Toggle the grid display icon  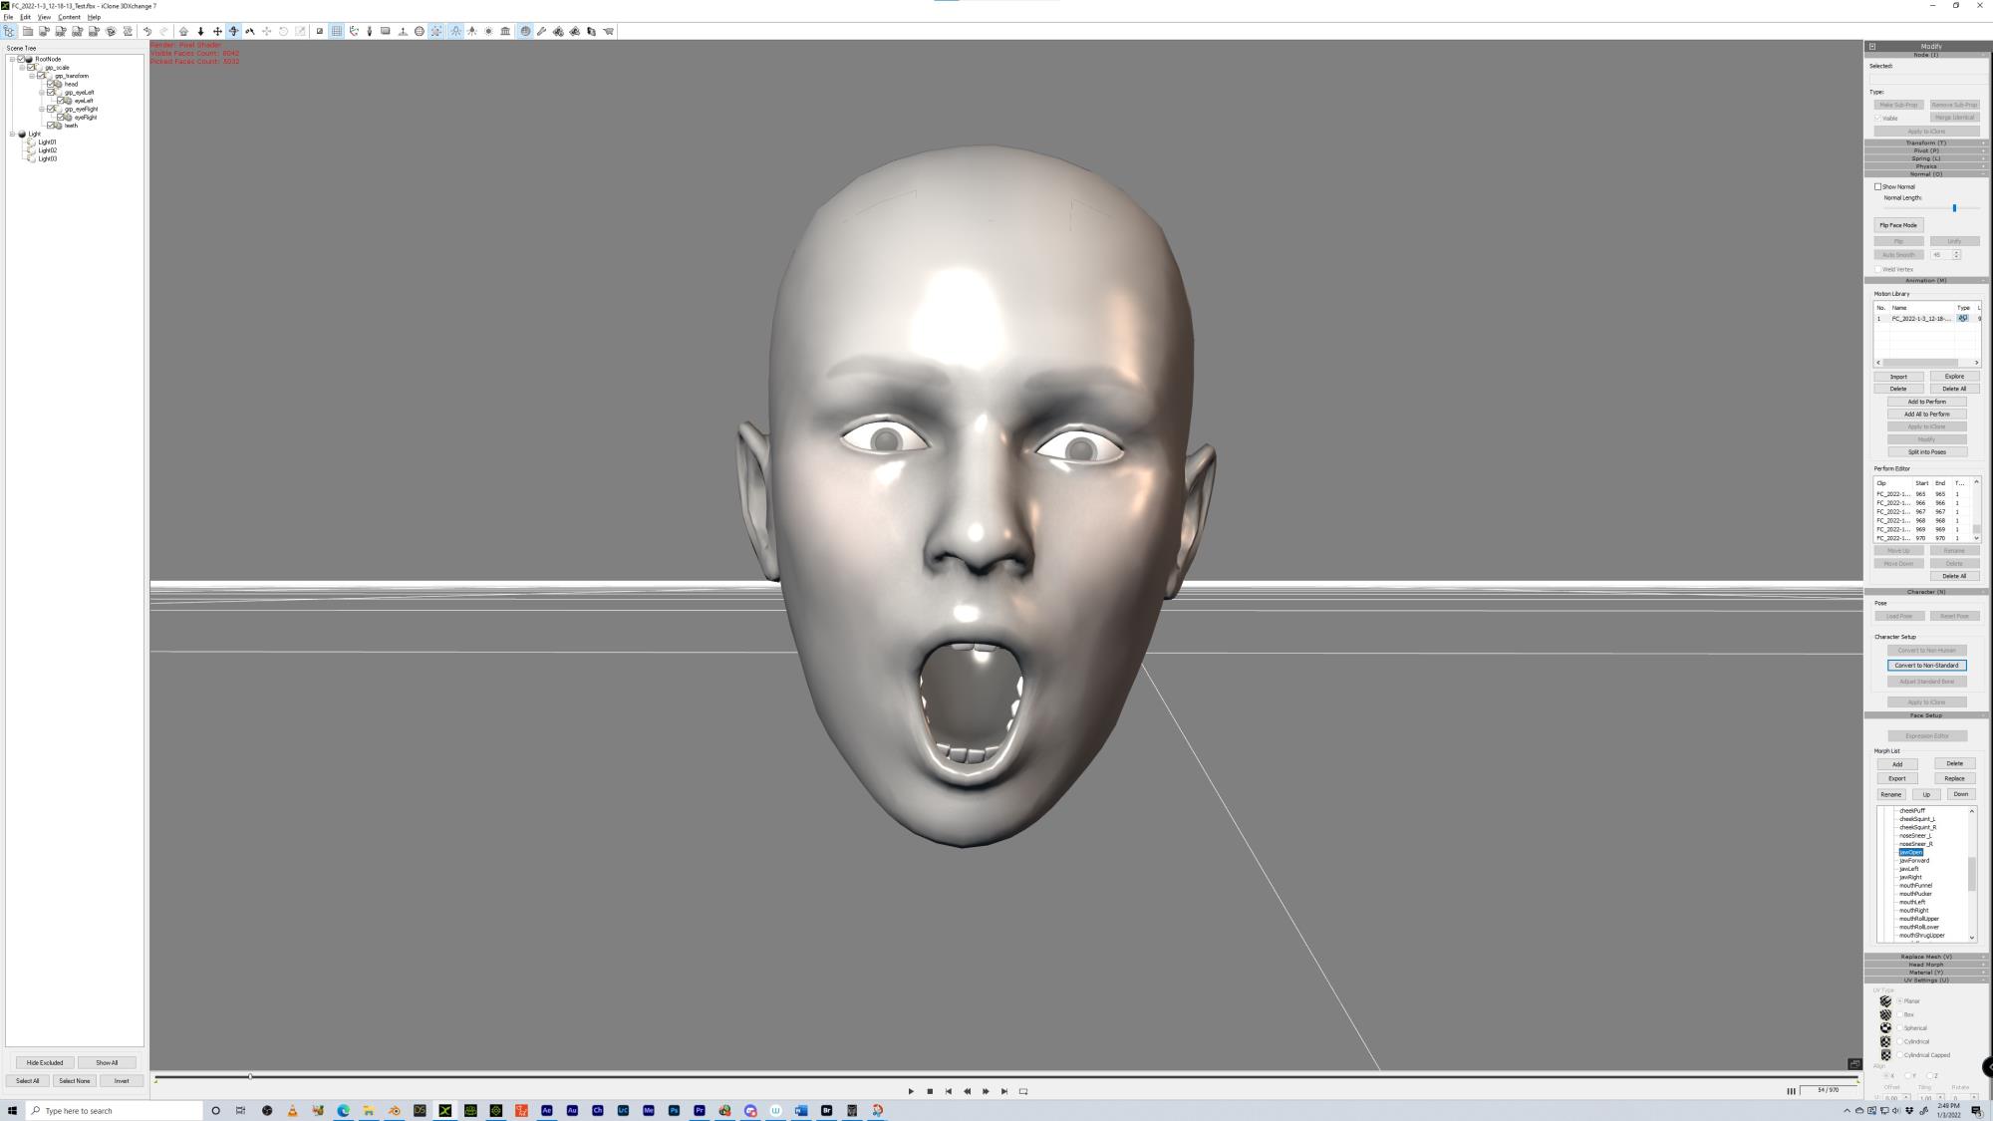337,31
